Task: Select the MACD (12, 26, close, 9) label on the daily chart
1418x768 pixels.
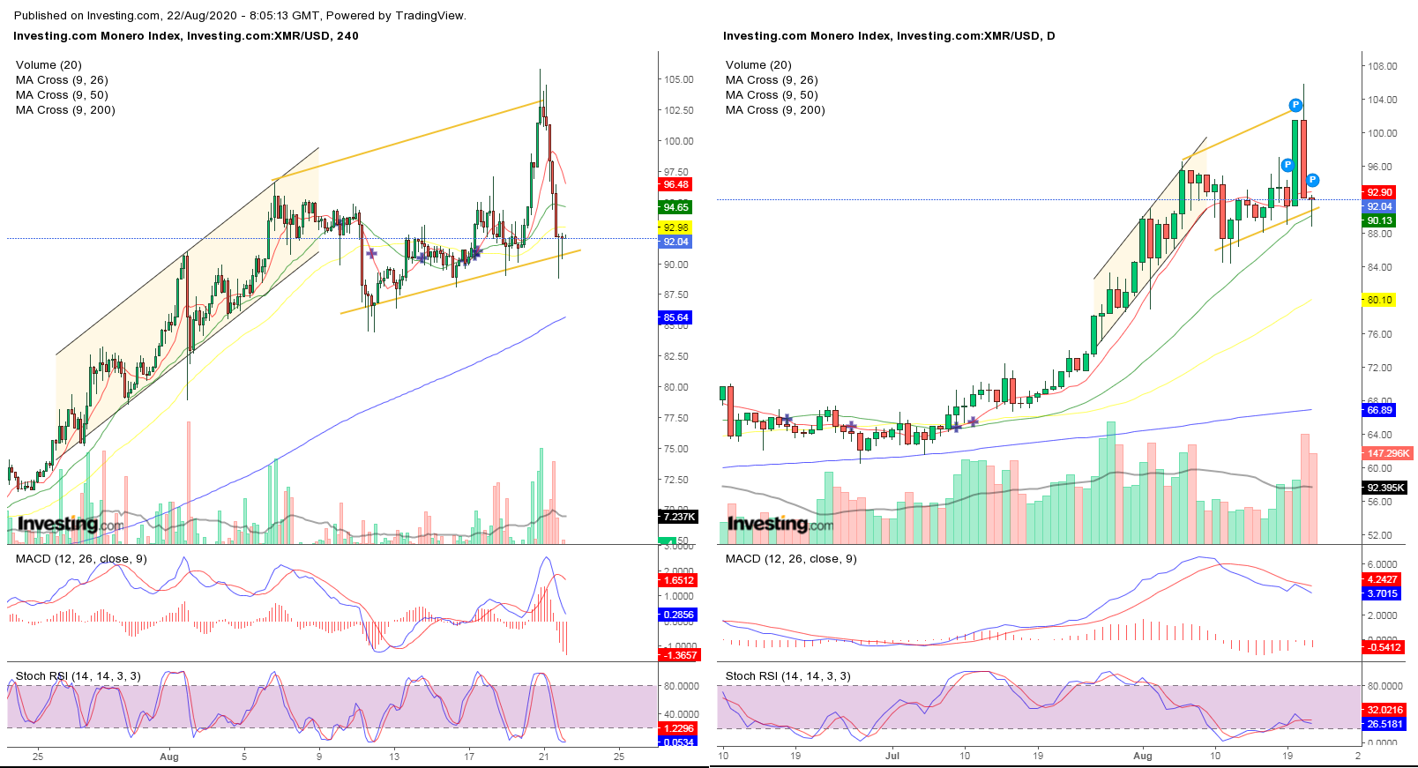Action: tap(791, 559)
